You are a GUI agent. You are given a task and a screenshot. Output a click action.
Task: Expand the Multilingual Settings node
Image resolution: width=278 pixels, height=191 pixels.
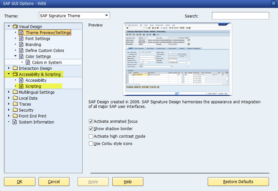click(x=9, y=92)
